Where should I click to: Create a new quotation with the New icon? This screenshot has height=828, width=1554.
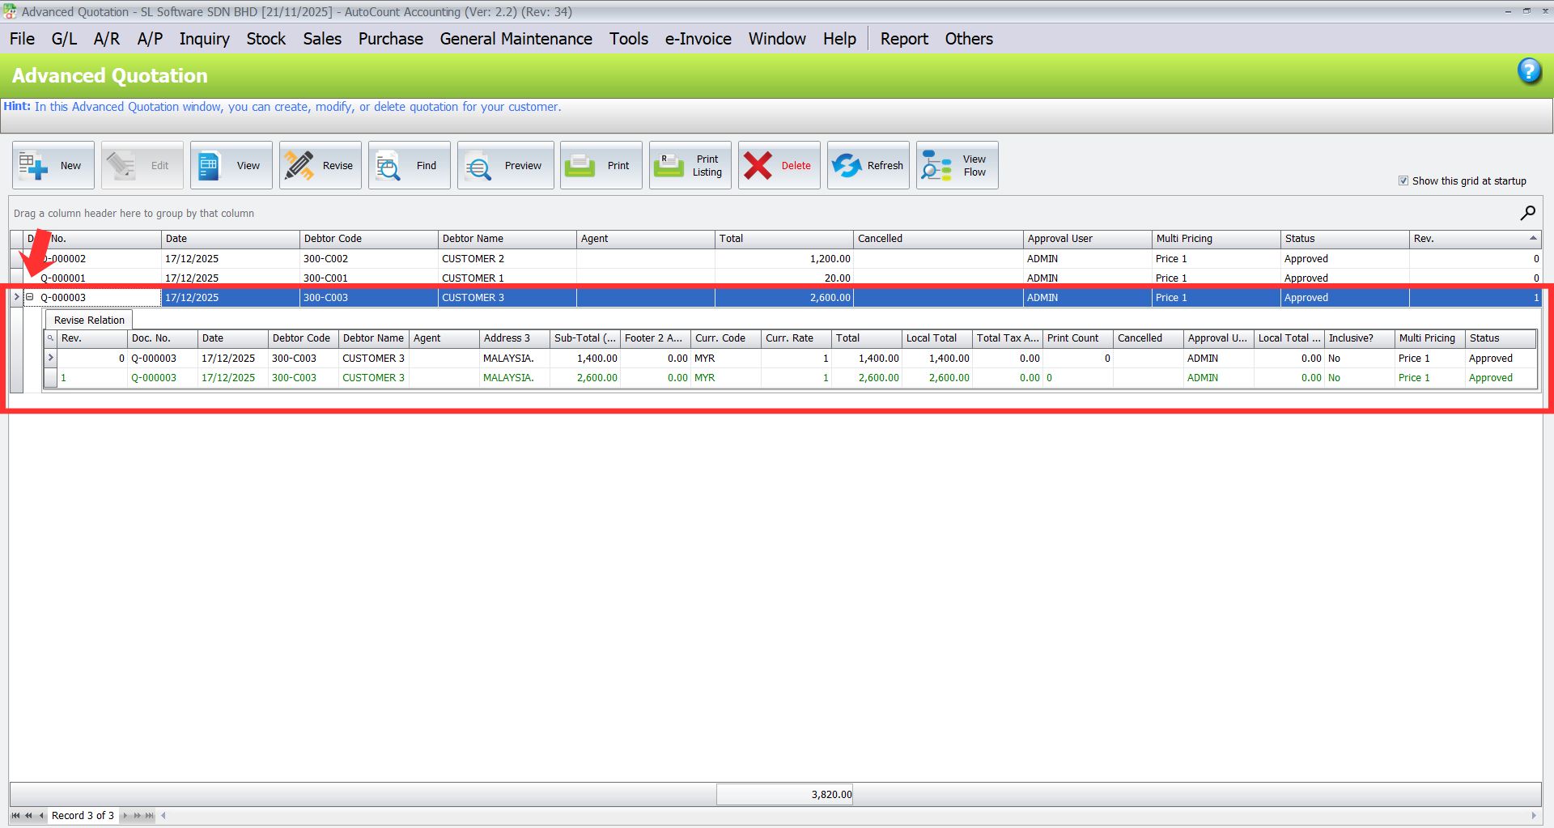click(x=53, y=165)
